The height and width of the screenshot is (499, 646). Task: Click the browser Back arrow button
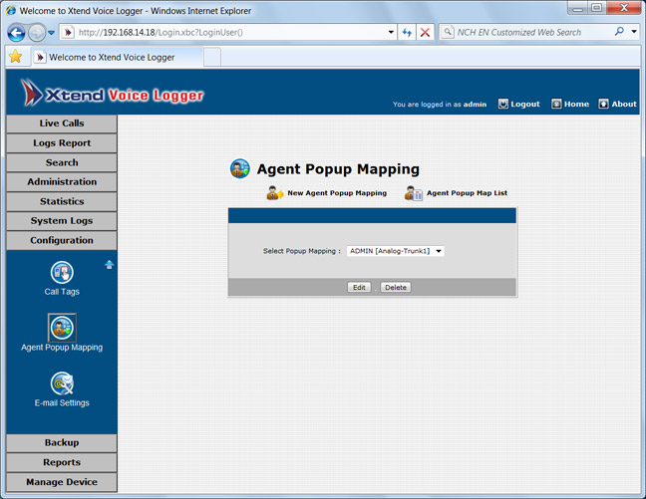click(17, 33)
